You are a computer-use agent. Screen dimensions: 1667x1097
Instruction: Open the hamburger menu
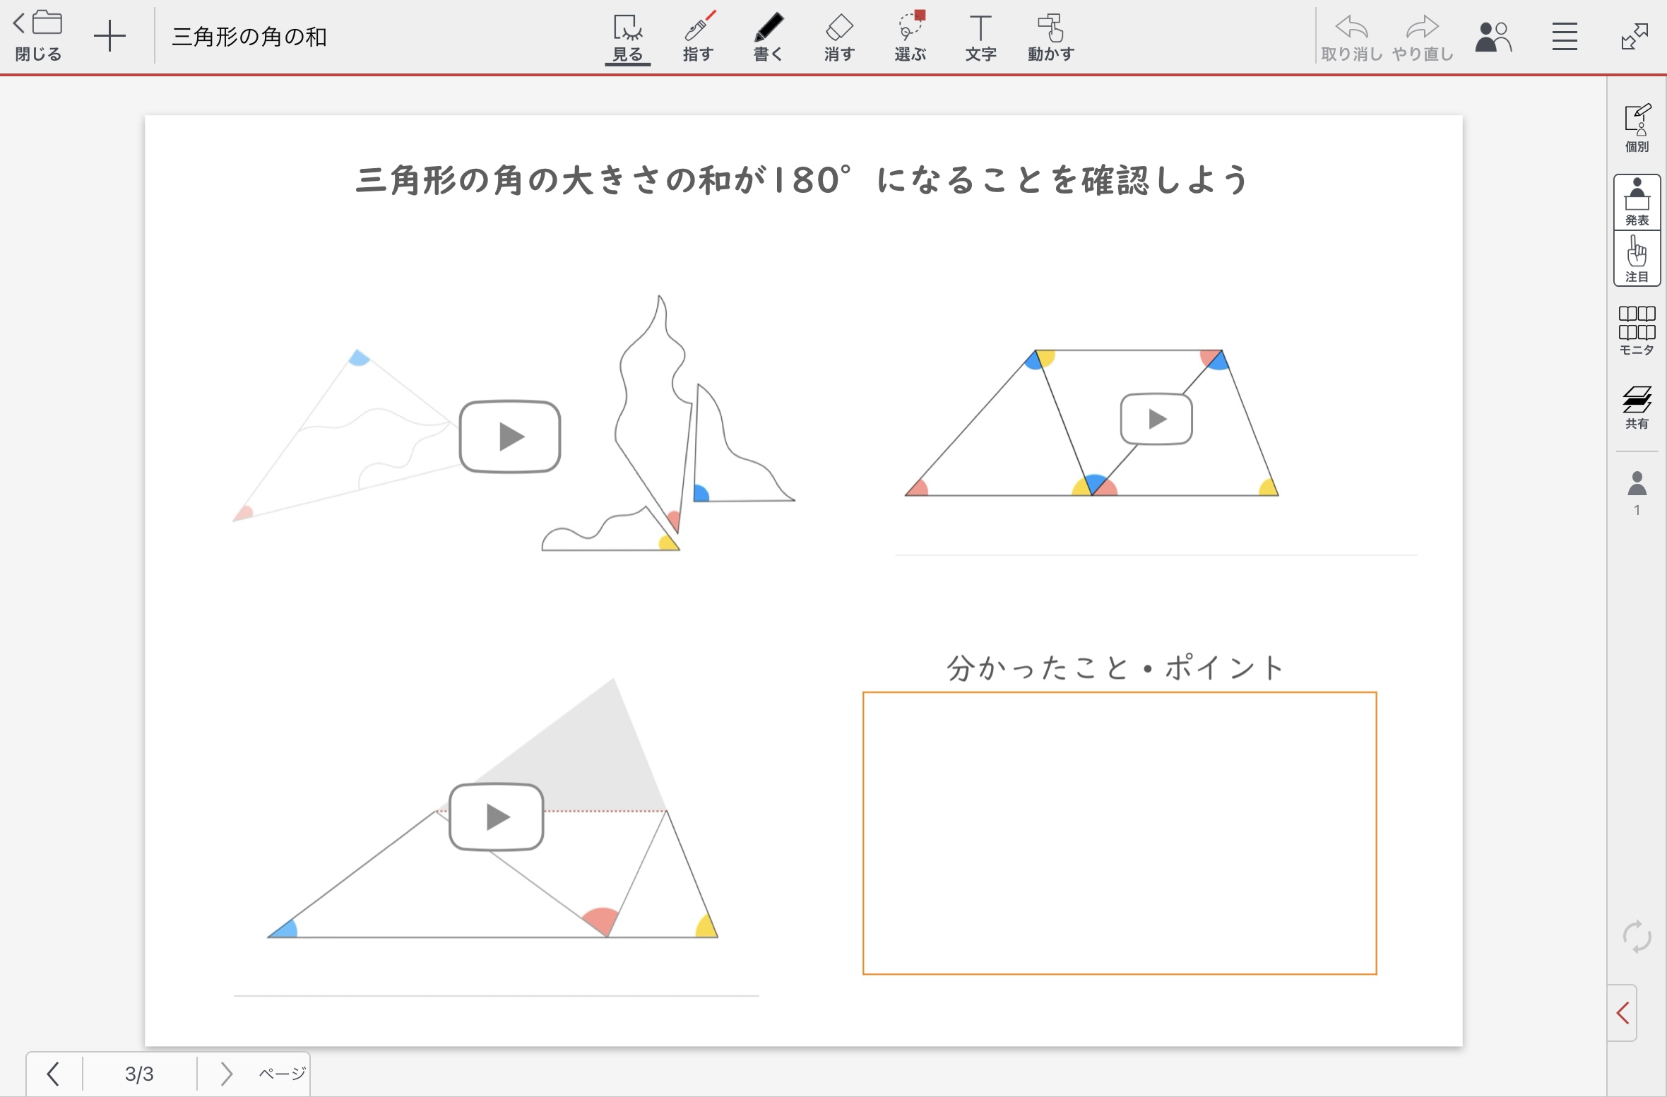tap(1564, 37)
